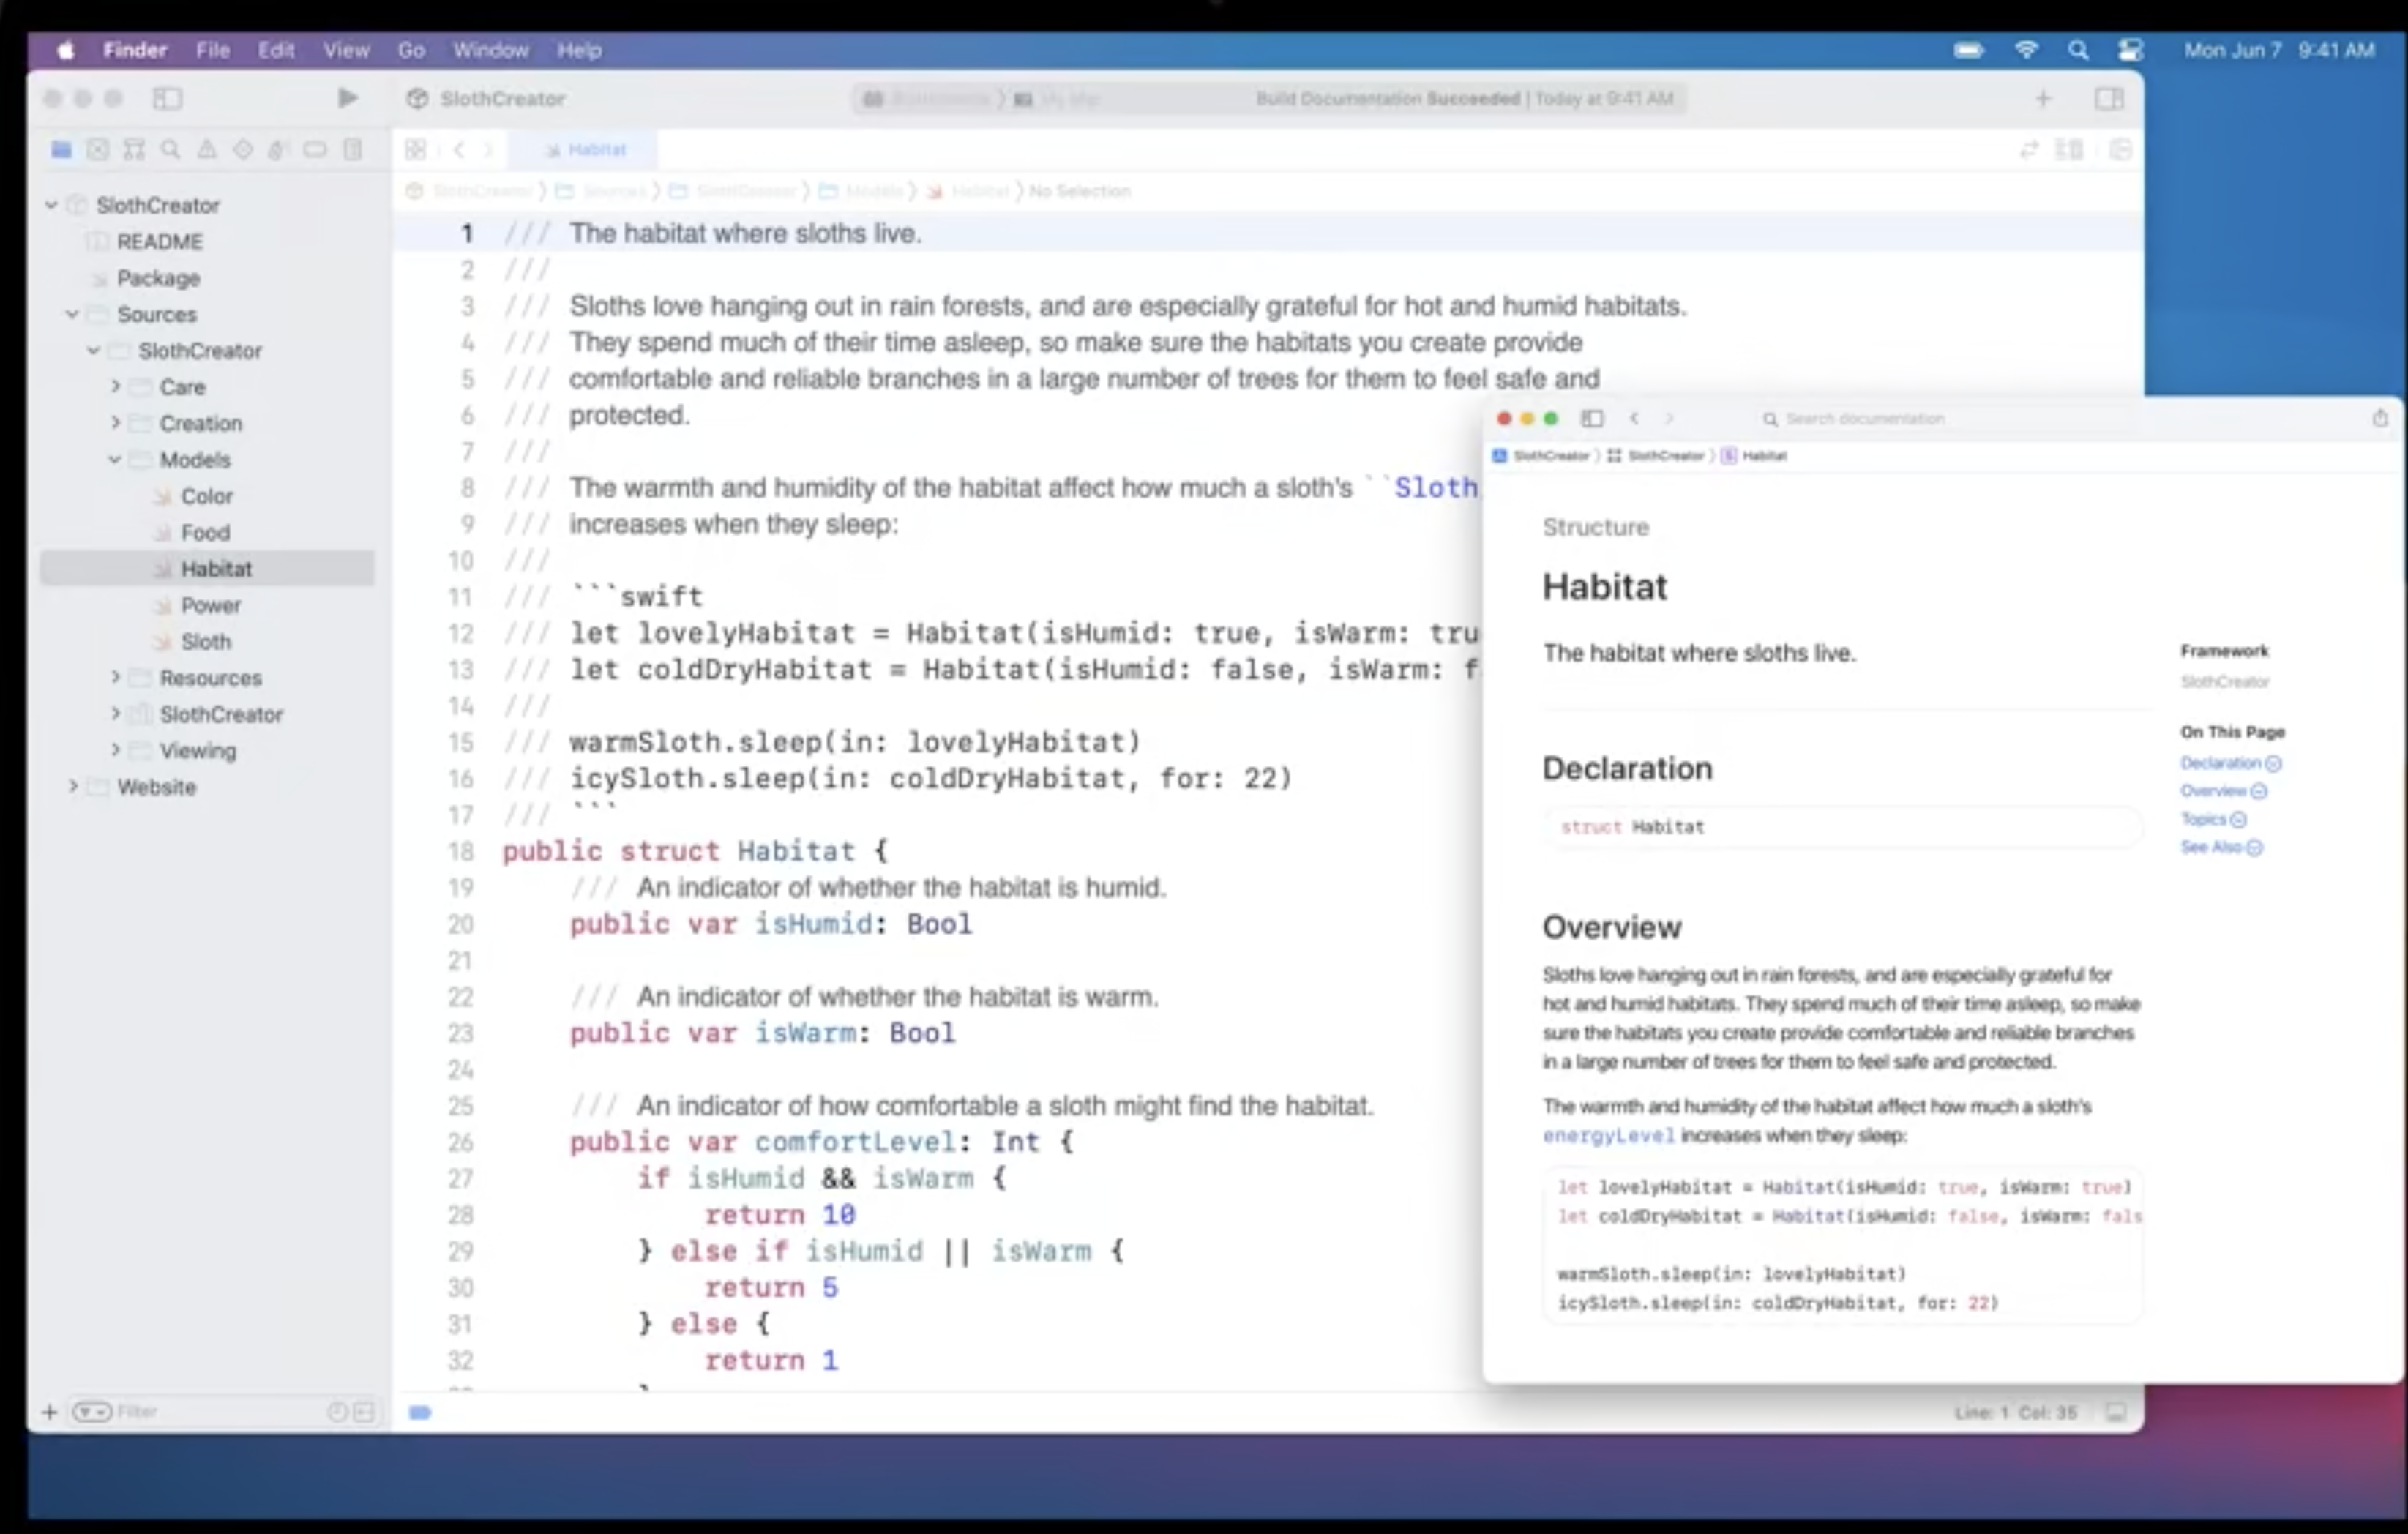Toggle source control status filter icon
2408x1534 pixels.
(364, 1411)
